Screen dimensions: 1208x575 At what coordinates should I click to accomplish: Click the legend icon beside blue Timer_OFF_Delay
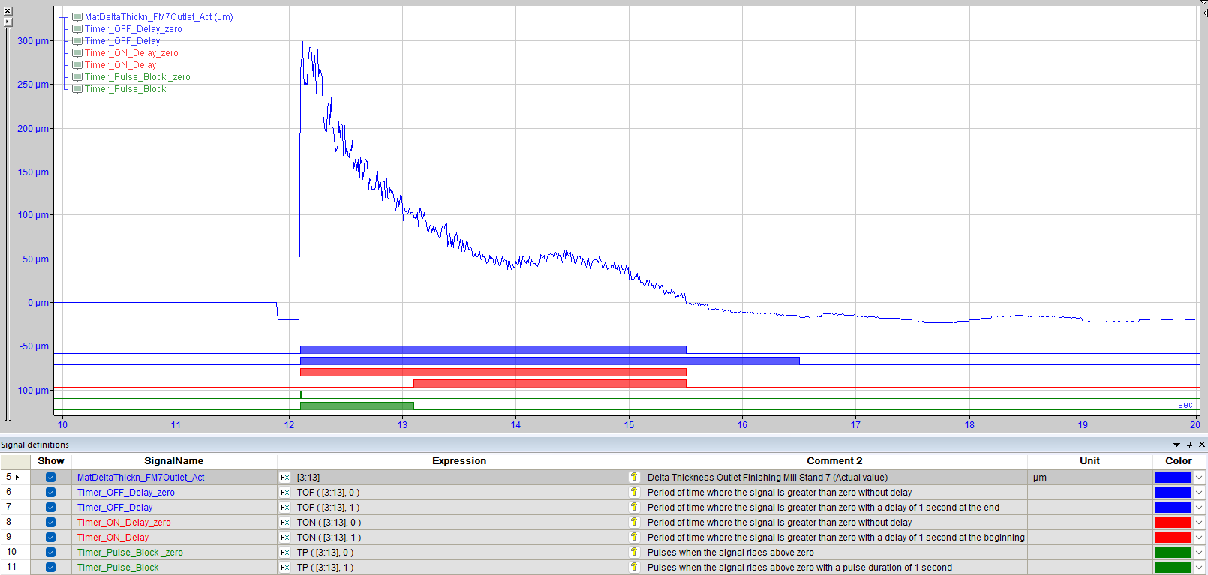click(77, 41)
